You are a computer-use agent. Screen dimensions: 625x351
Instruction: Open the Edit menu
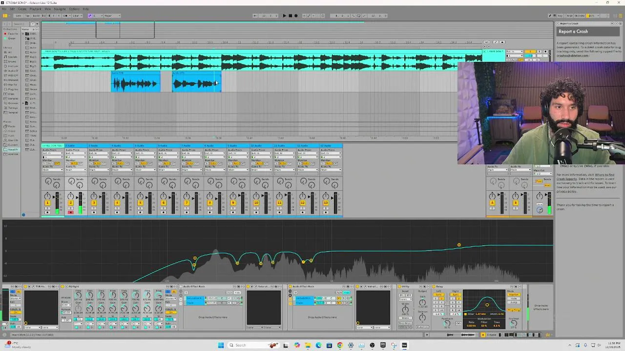tap(13, 9)
